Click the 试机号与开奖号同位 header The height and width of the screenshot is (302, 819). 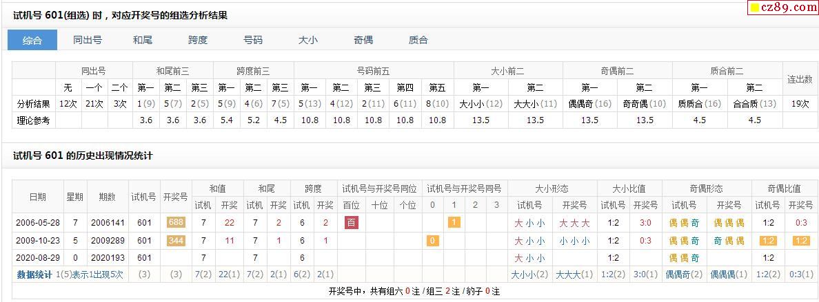point(380,188)
